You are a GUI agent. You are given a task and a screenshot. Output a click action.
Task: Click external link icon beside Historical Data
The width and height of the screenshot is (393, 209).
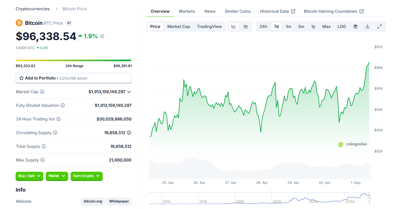click(293, 11)
